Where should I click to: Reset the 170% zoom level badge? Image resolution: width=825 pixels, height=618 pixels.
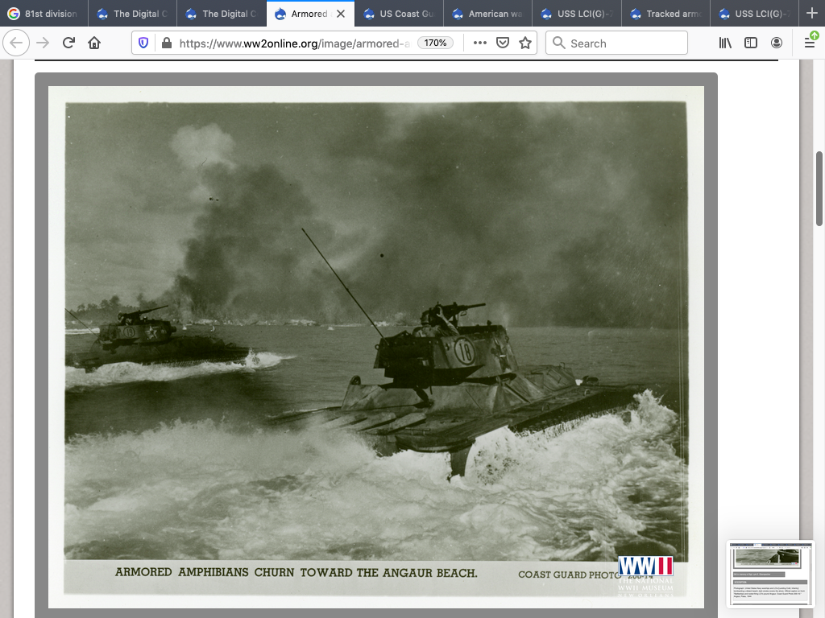(x=436, y=43)
